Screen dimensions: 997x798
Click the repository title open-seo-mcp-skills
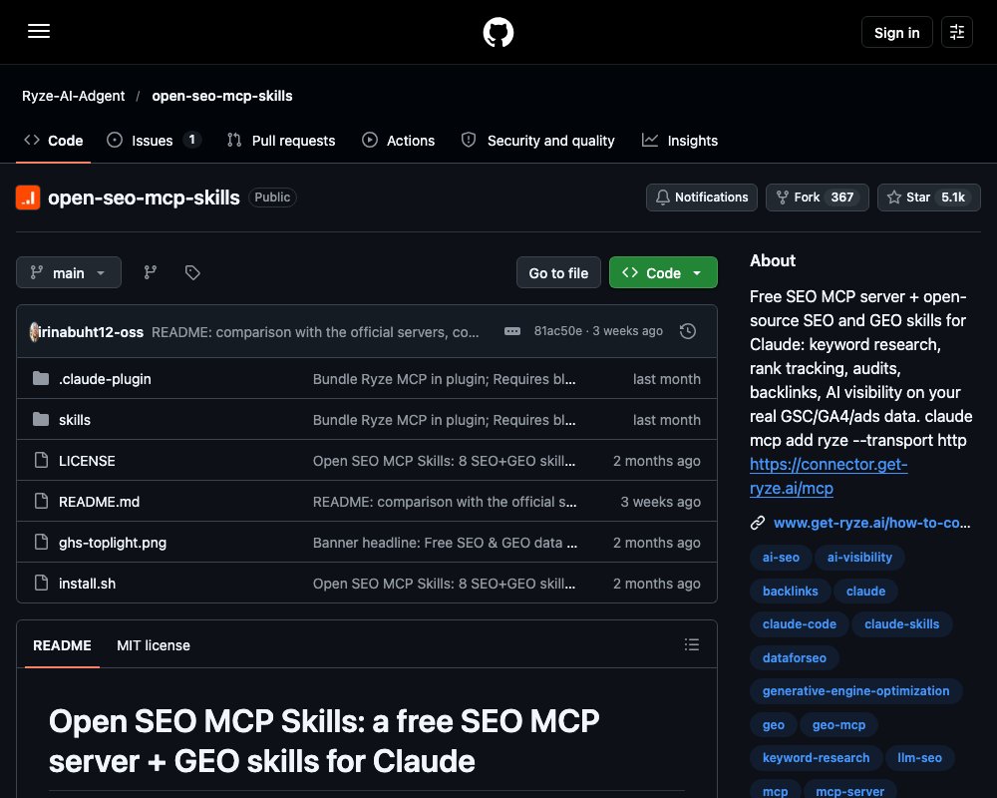144,198
